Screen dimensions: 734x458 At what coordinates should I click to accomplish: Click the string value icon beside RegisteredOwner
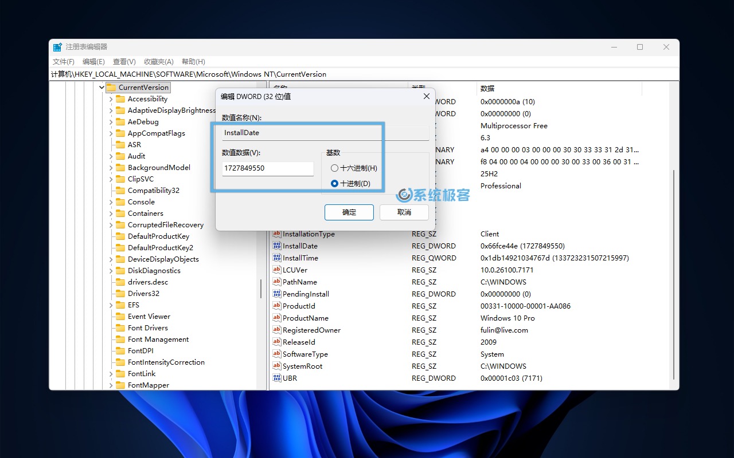276,330
